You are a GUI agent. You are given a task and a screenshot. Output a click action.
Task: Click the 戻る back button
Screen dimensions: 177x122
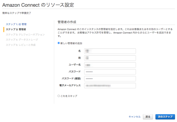click(148, 117)
